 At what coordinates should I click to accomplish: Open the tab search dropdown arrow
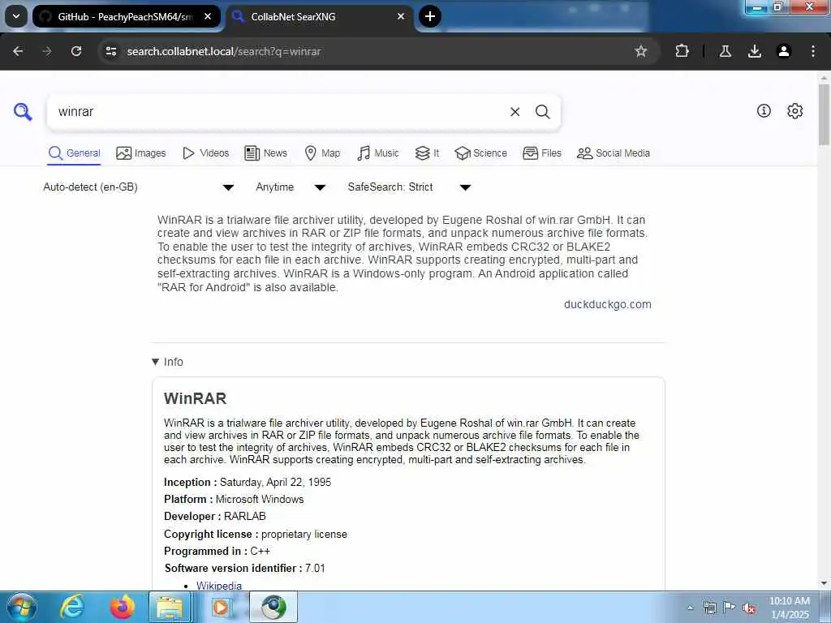(16, 16)
